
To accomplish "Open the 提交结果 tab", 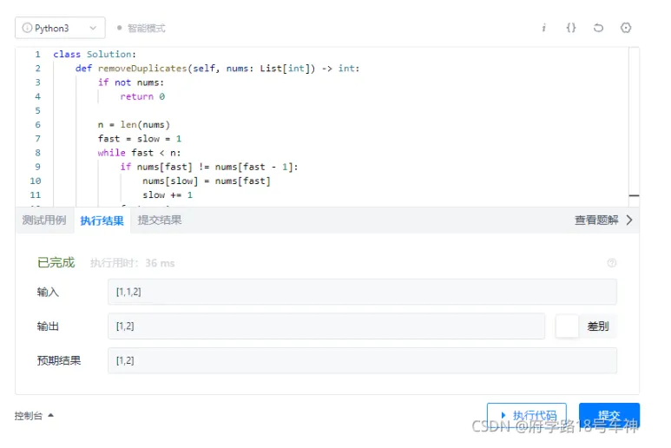I will [160, 221].
